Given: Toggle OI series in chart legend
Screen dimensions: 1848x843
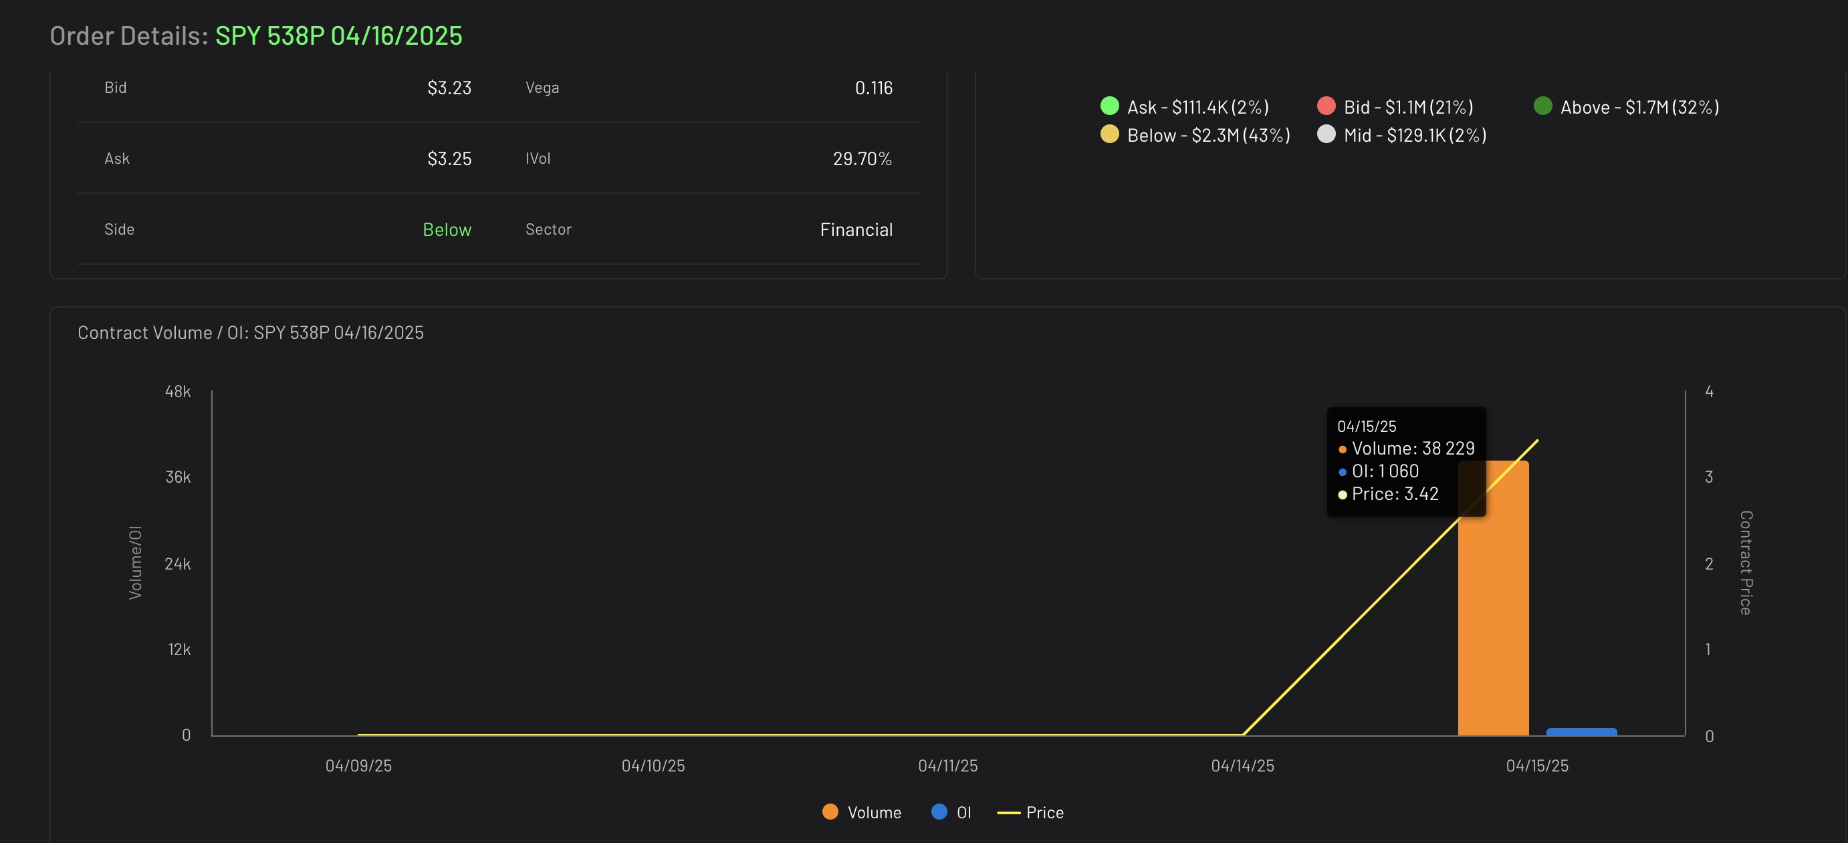Looking at the screenshot, I should point(951,812).
